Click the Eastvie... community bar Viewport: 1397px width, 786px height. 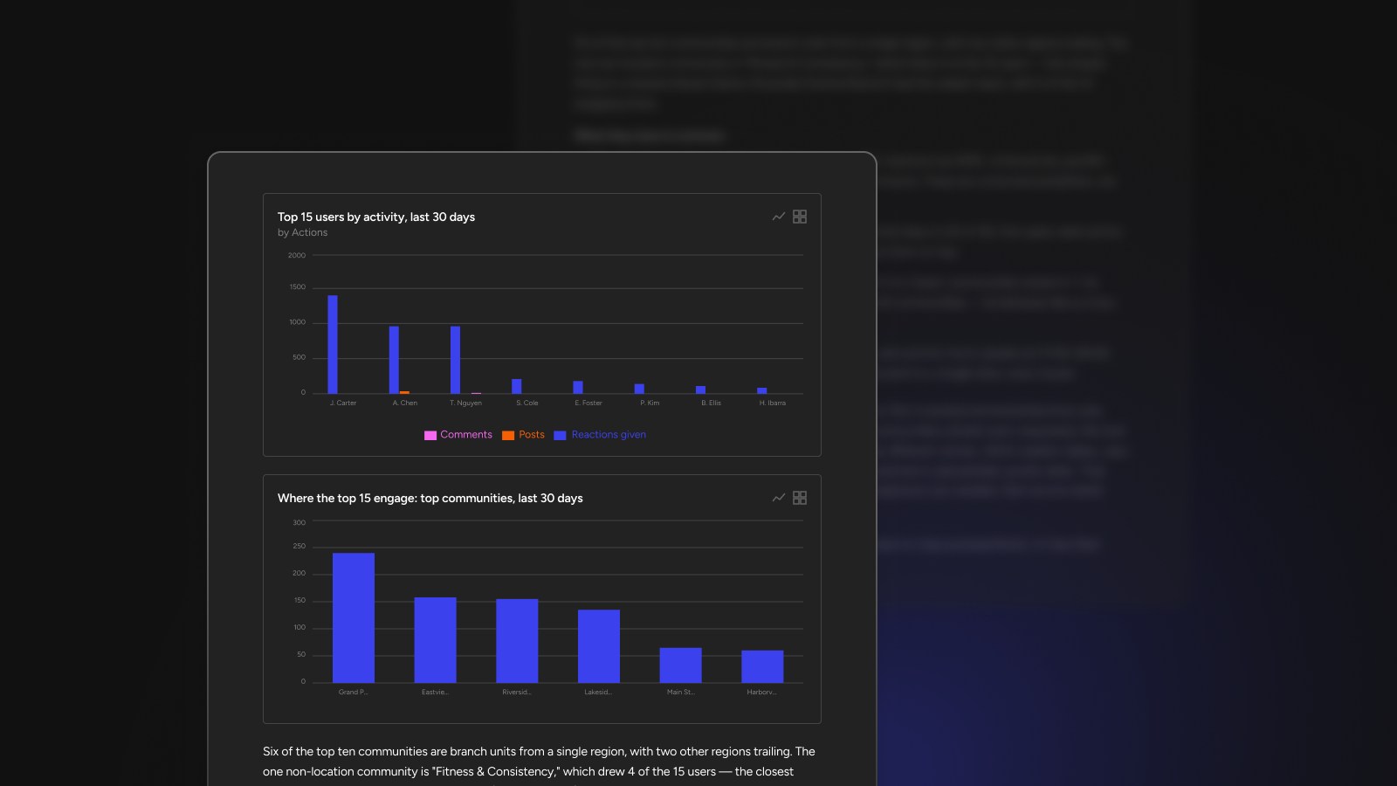[x=435, y=640]
